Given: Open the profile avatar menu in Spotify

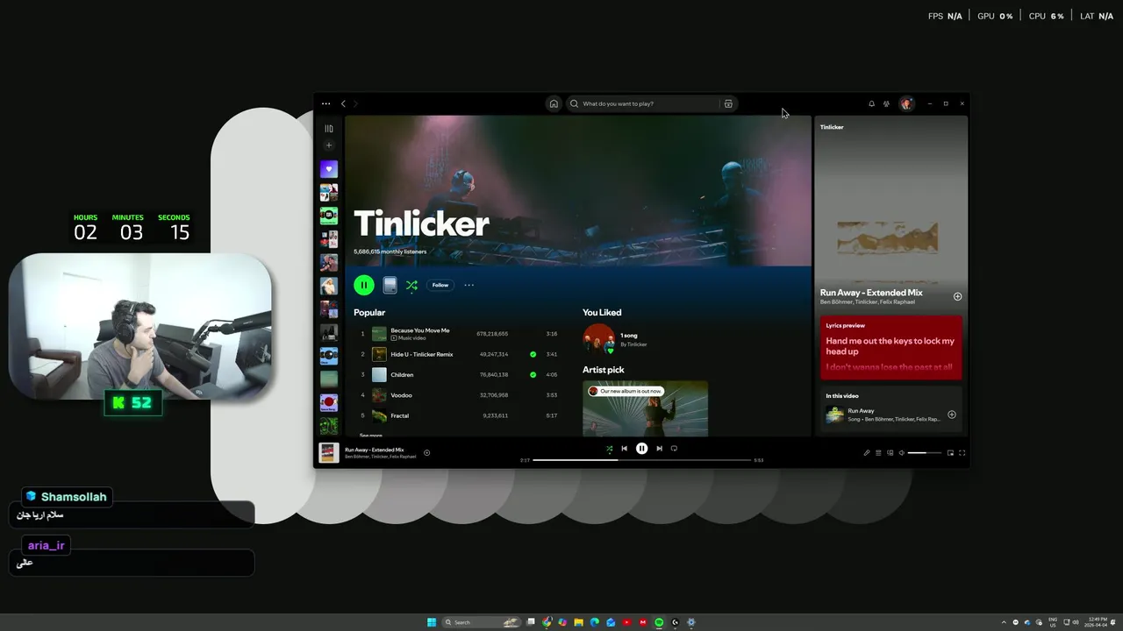Looking at the screenshot, I should point(906,103).
